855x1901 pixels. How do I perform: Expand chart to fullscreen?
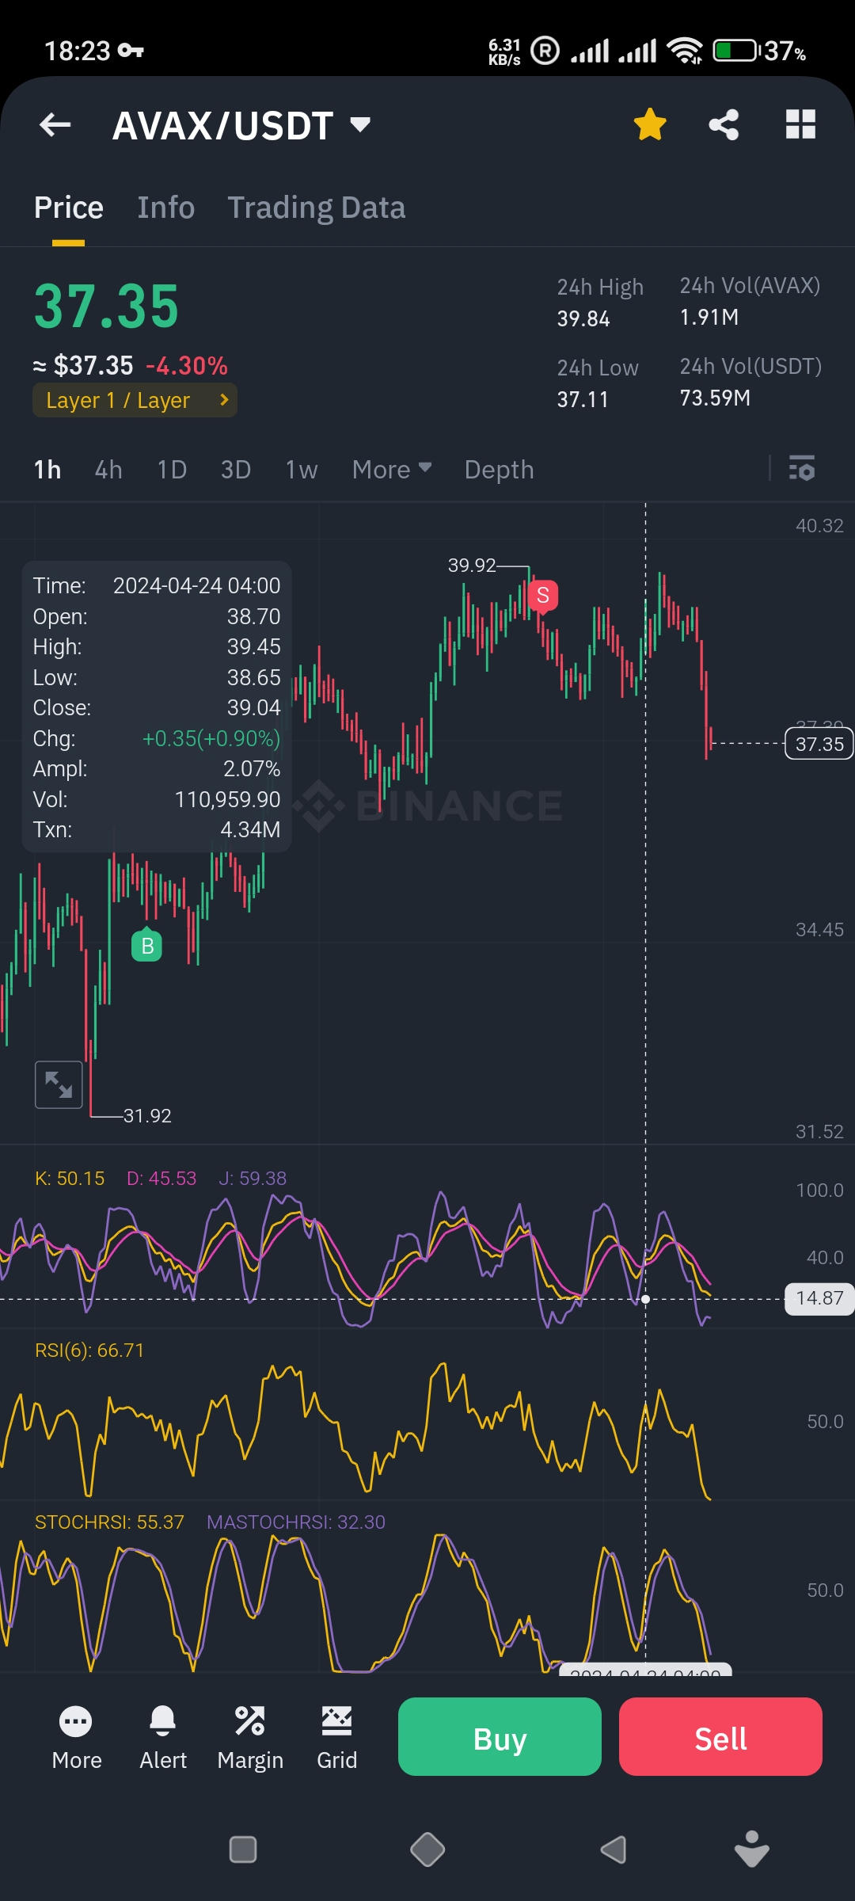point(59,1084)
